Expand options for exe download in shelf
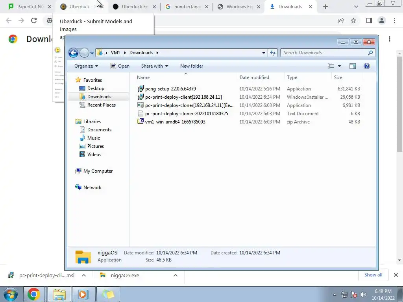 pyautogui.click(x=176, y=275)
